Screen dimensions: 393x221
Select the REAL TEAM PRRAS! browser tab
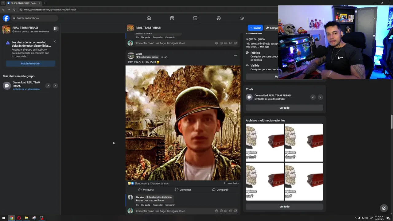click(x=24, y=3)
